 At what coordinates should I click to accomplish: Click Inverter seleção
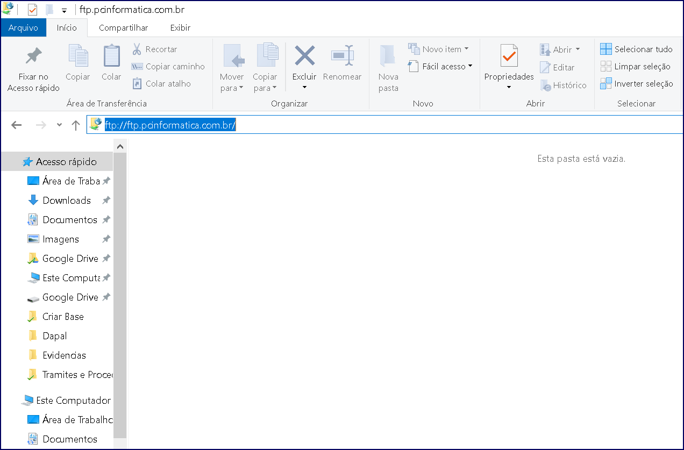(x=637, y=83)
